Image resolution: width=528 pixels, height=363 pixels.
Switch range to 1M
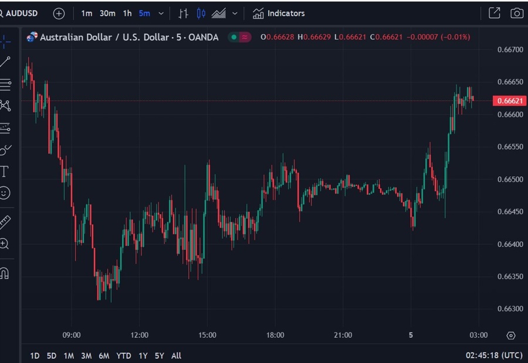tap(69, 355)
